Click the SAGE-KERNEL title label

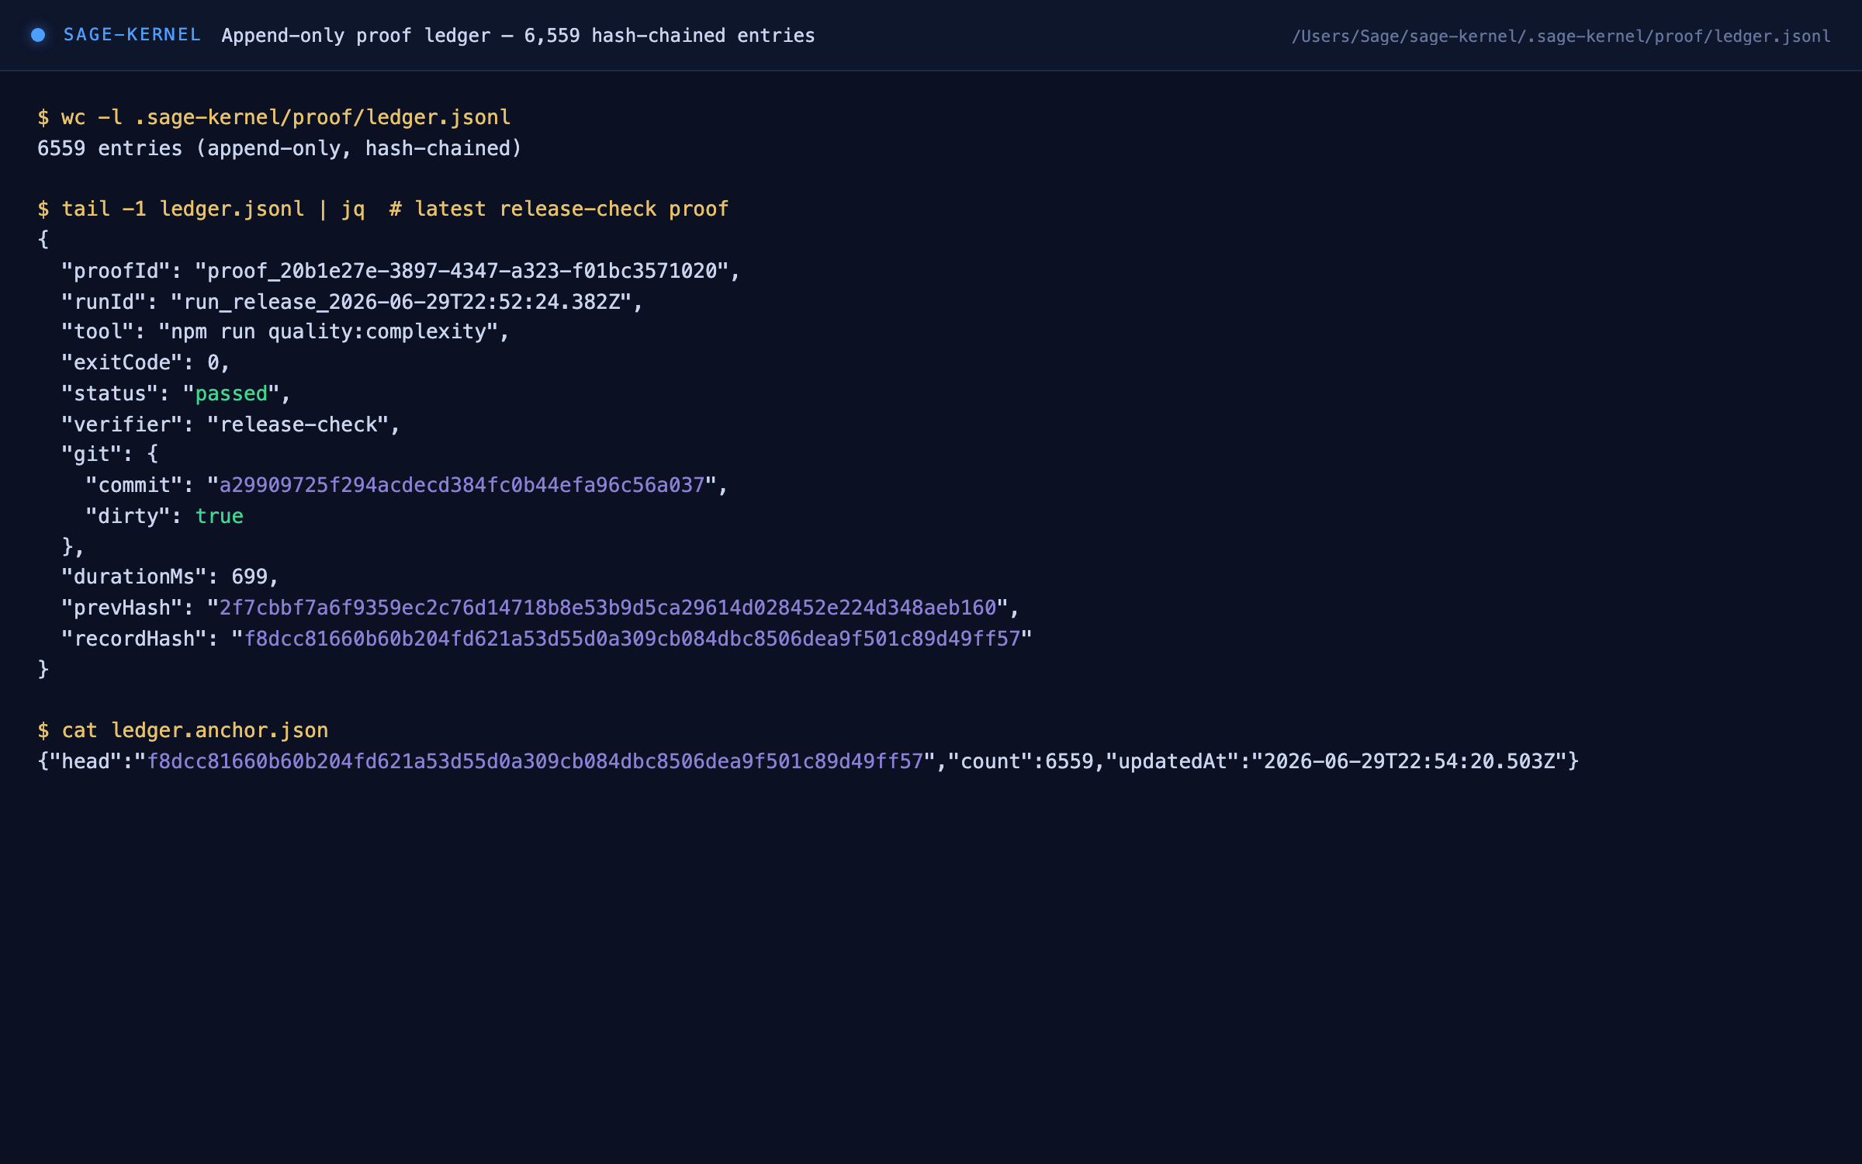[132, 35]
